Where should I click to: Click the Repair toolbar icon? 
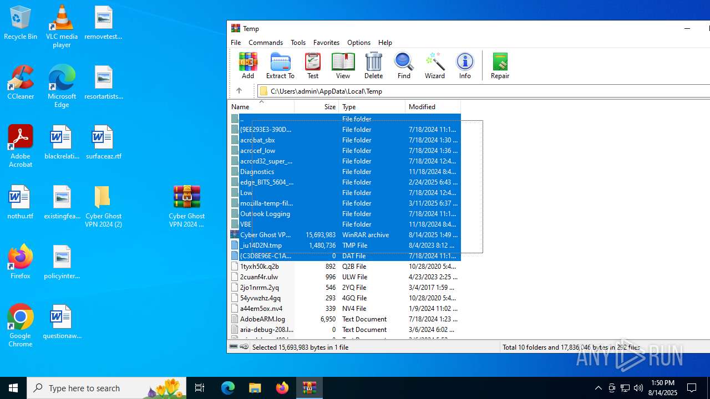click(500, 66)
